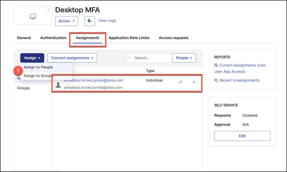Viewport: 287px width, 172px height.
Task: Click the pencil icon on app logo
Action: (x=49, y=10)
